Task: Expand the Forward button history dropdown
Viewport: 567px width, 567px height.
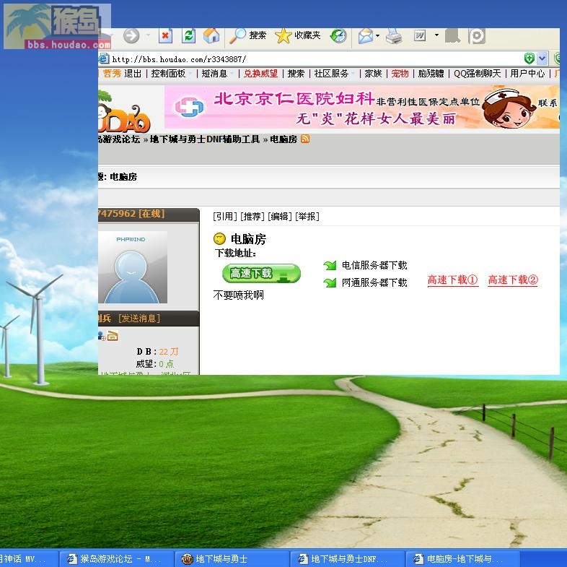Action: click(149, 35)
